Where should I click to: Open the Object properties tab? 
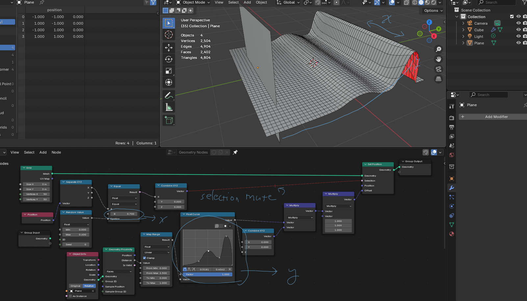[452, 179]
